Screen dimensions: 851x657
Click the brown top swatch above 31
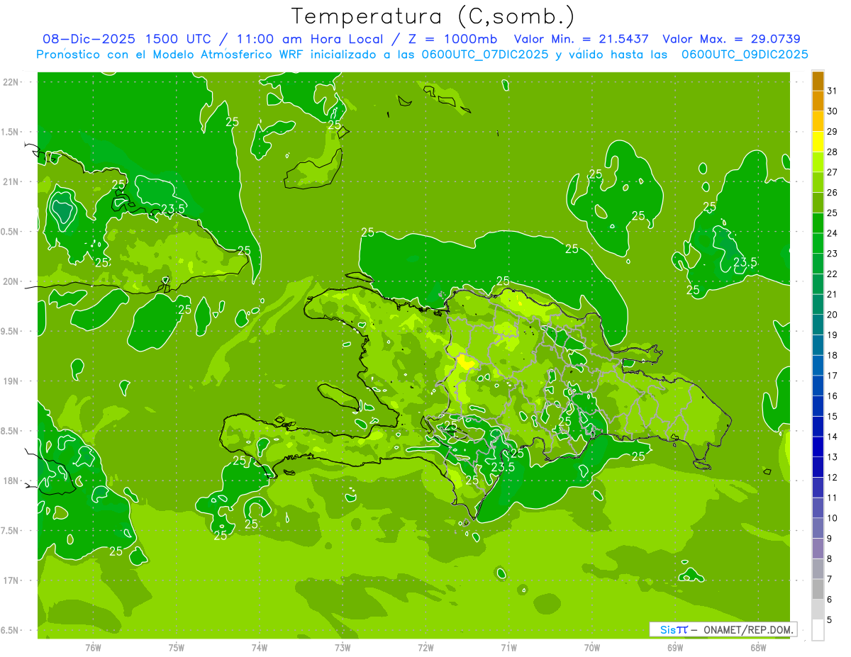[818, 81]
